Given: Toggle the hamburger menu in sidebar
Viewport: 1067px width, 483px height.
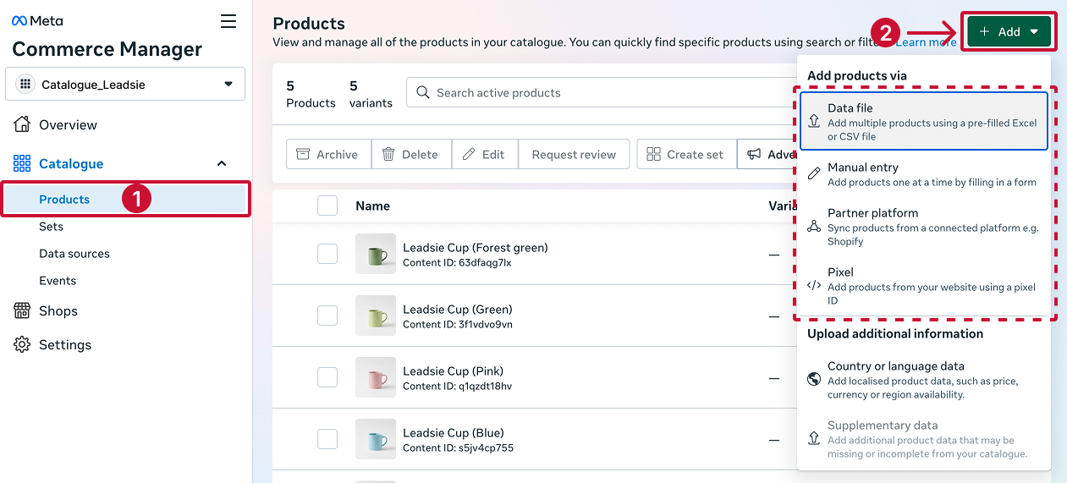Looking at the screenshot, I should pos(228,21).
